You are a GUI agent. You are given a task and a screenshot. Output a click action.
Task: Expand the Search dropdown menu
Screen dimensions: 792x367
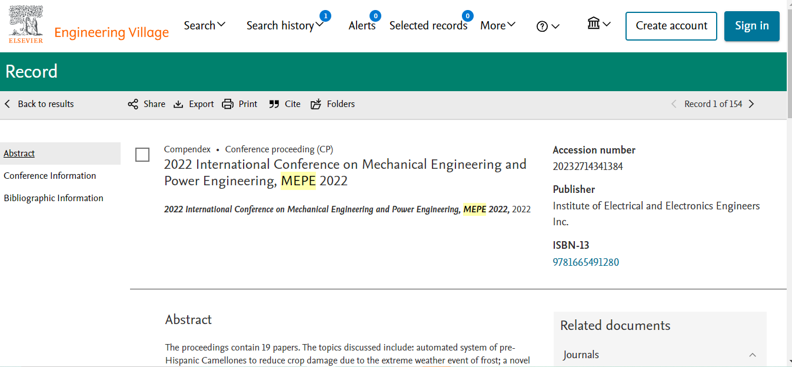[x=204, y=25]
